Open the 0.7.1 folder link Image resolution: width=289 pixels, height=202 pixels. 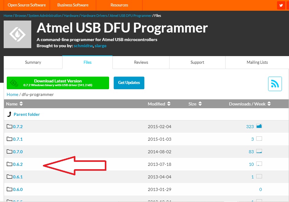pyautogui.click(x=18, y=139)
